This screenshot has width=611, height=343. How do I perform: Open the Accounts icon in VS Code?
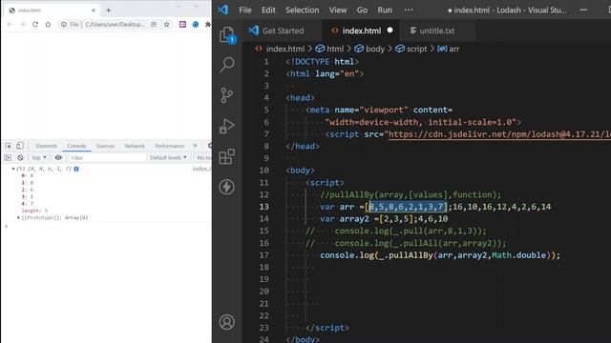tap(226, 322)
